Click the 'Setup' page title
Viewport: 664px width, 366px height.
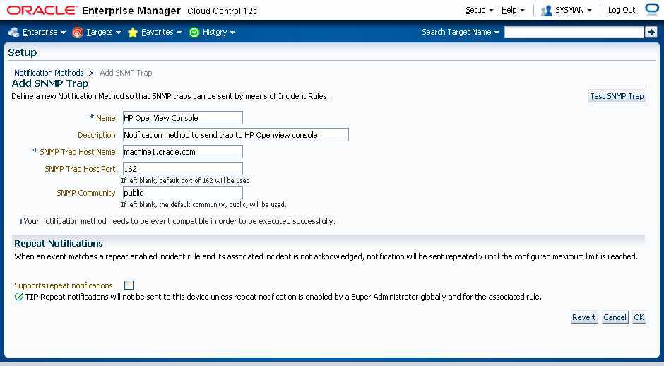click(x=23, y=52)
